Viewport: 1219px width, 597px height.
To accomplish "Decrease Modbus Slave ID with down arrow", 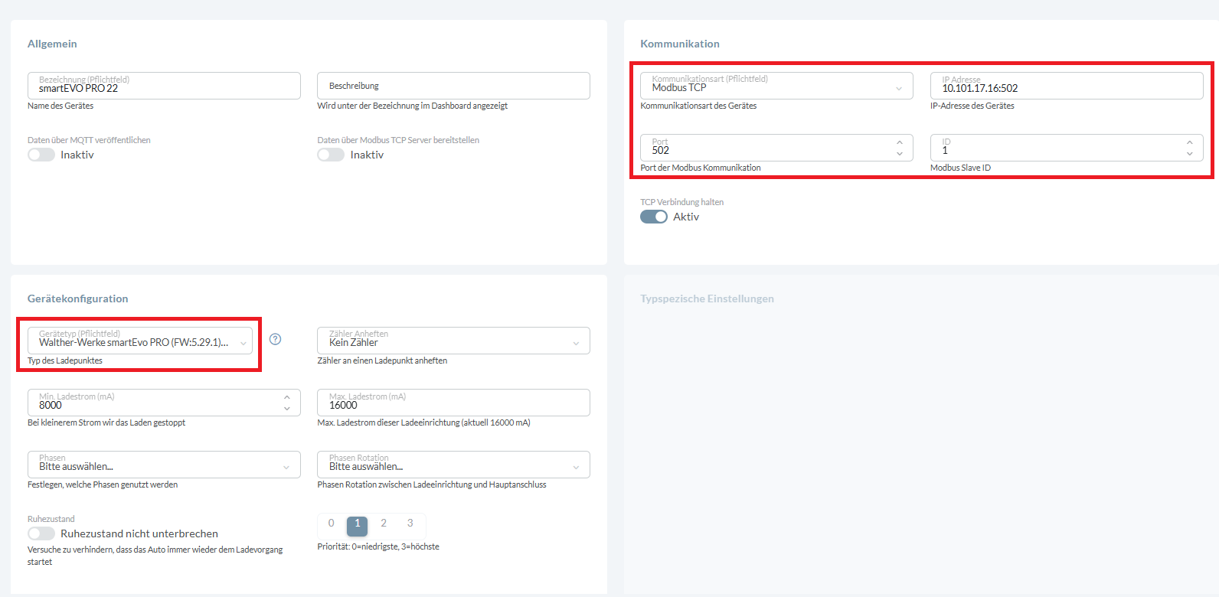I will pos(1190,154).
